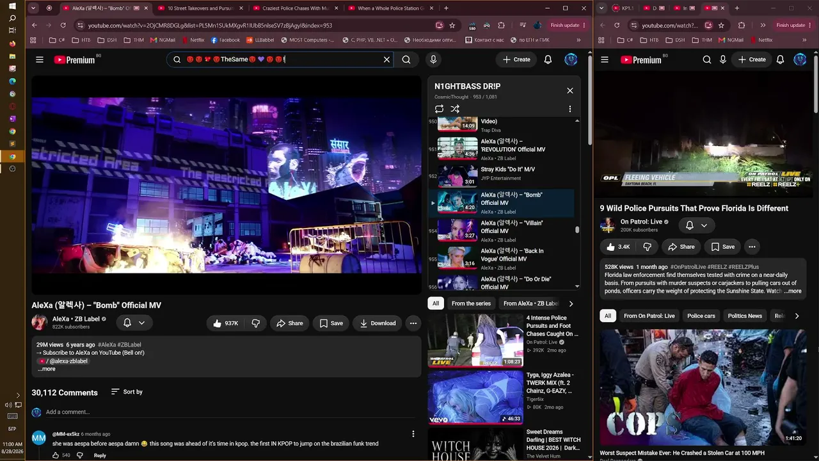This screenshot has width=819, height=461.
Task: Open File Explorer from the taskbar
Action: pyautogui.click(x=12, y=56)
